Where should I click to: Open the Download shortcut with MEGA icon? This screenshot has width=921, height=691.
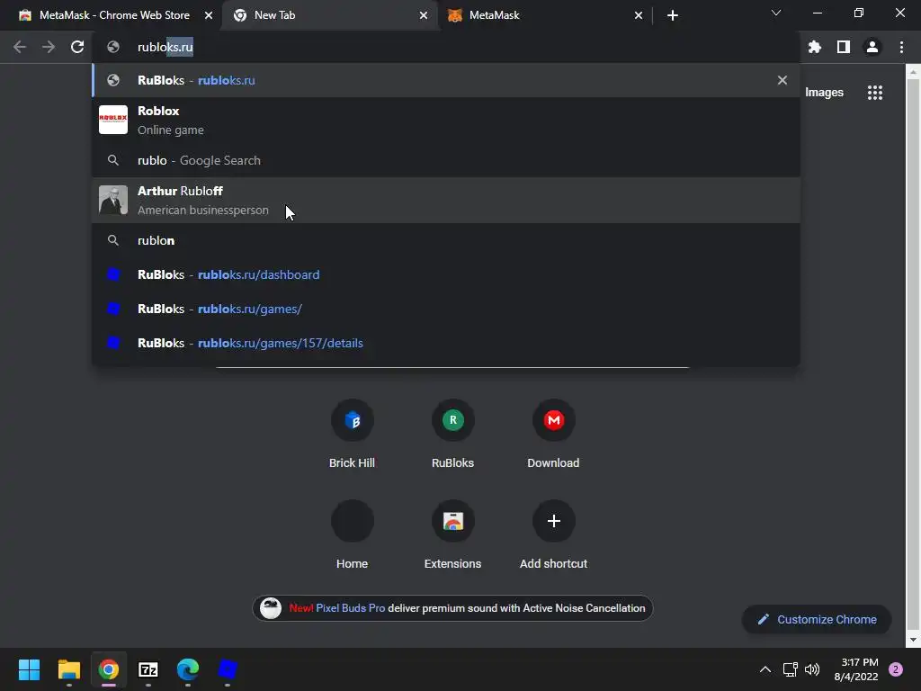553,434
